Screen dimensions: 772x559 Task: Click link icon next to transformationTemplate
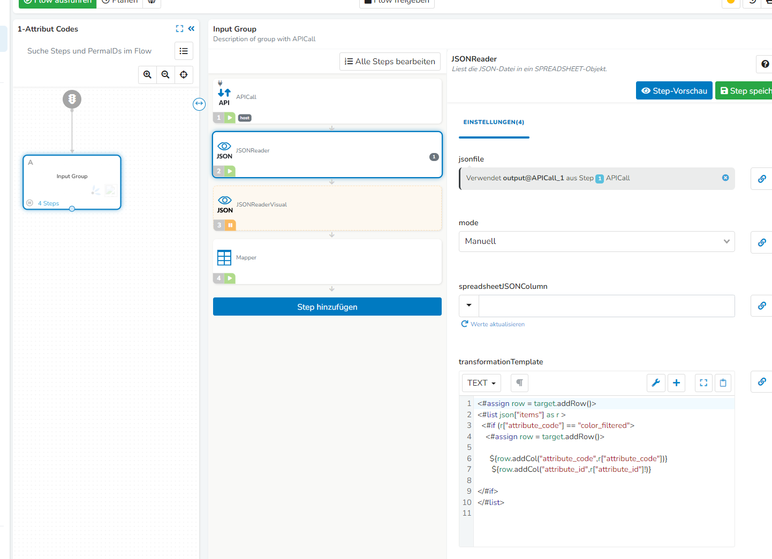(x=762, y=381)
